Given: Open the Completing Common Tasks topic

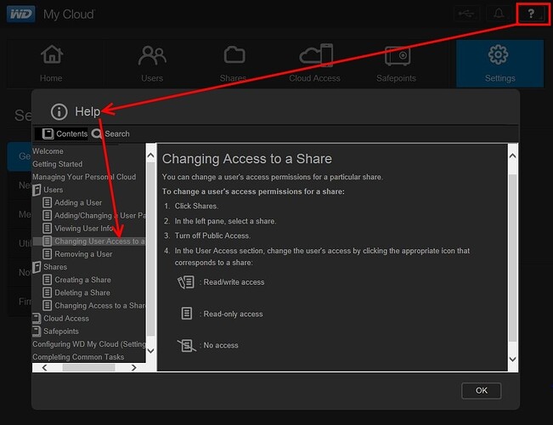Looking at the screenshot, I should [78, 357].
